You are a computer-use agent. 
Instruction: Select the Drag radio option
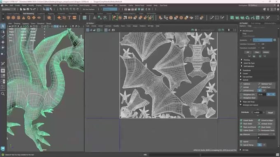tap(241, 34)
